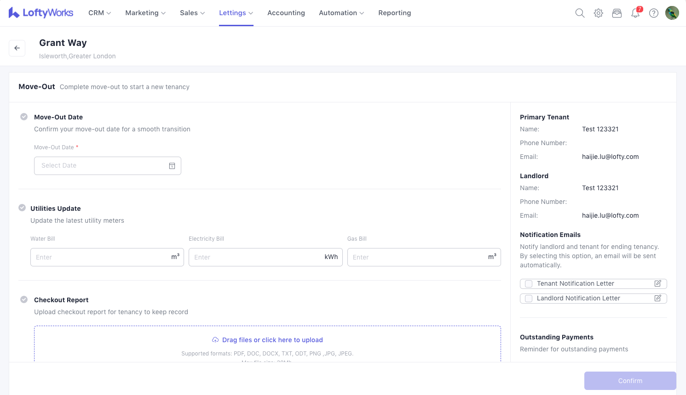This screenshot has height=395, width=686.
Task: Go back using the arrow button
Action: coord(17,48)
